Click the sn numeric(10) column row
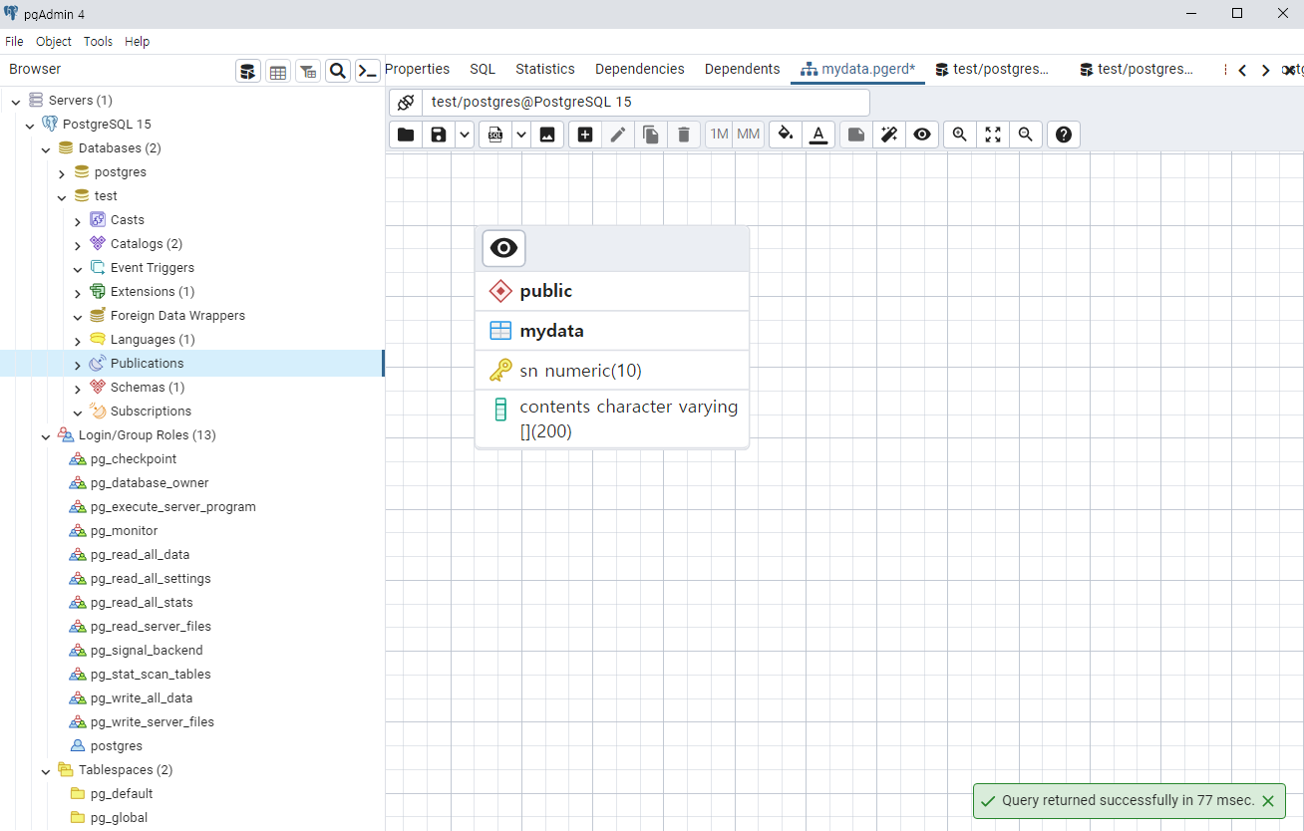This screenshot has width=1304, height=831. (x=612, y=371)
